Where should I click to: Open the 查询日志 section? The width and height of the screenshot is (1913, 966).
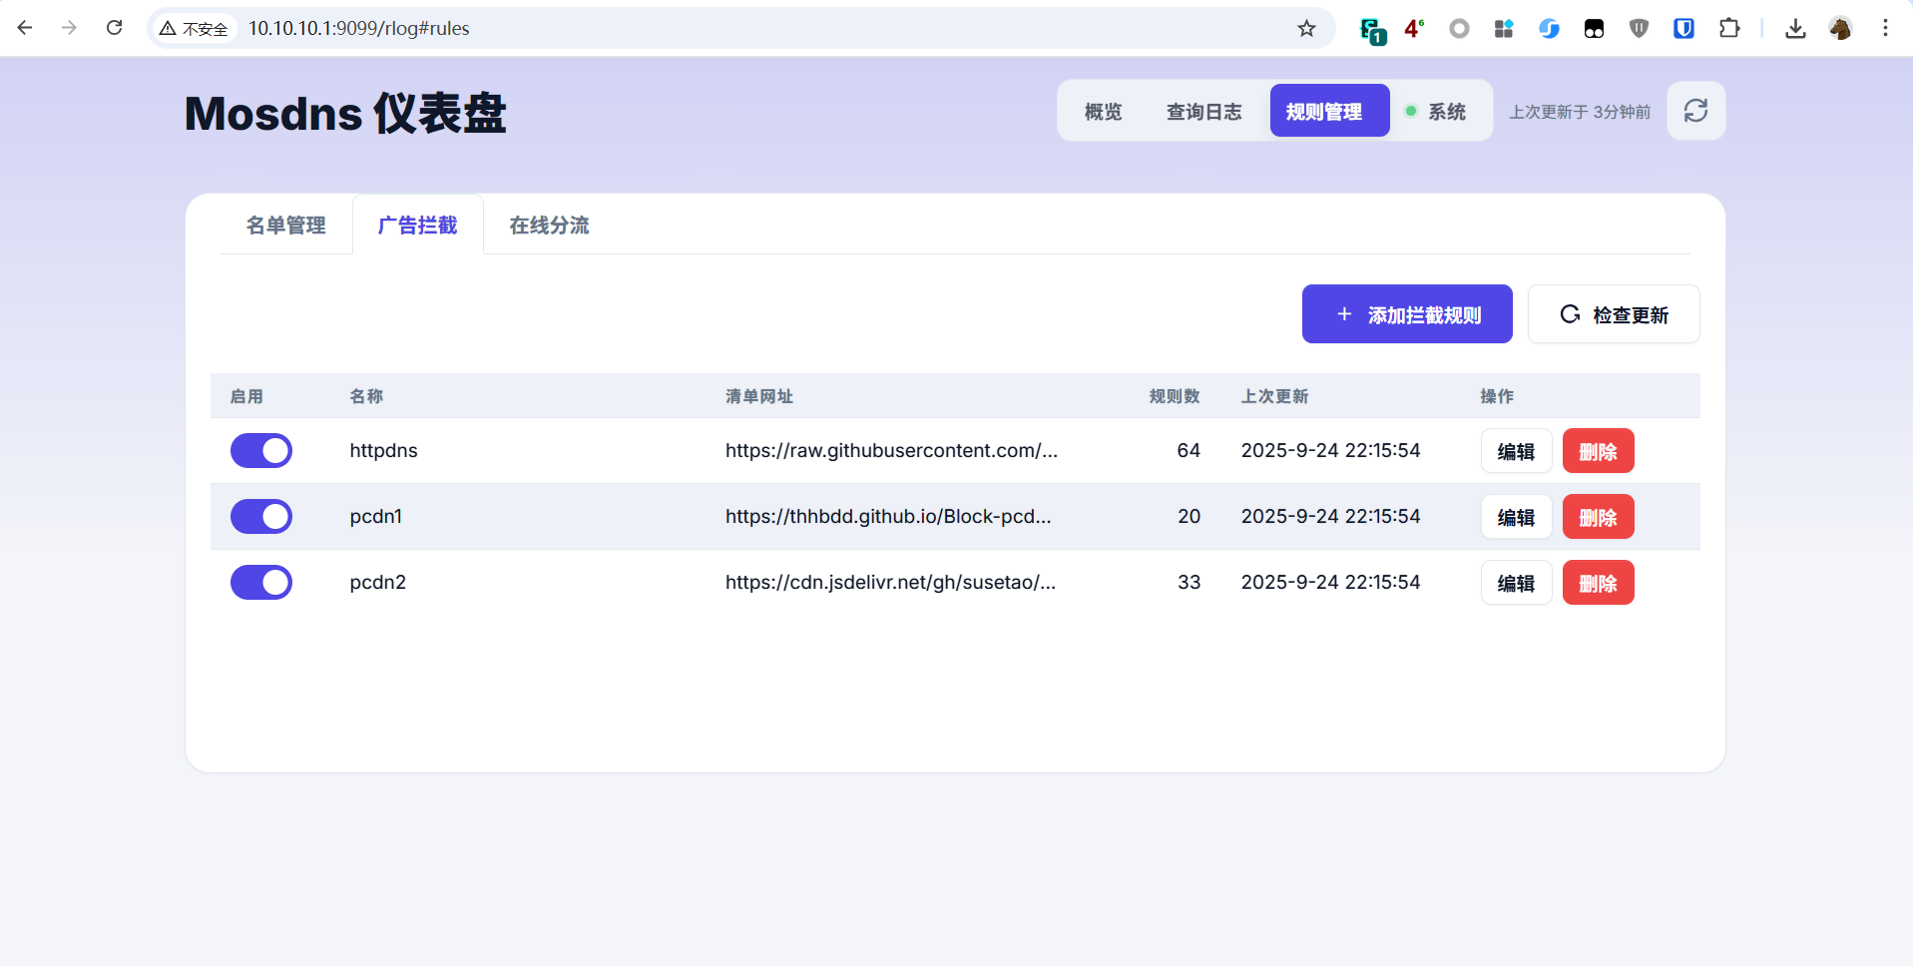[1203, 111]
